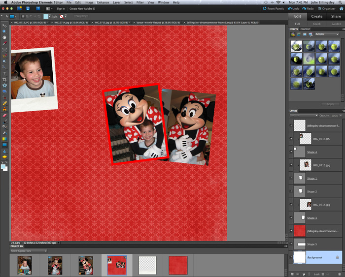This screenshot has height=277, width=345.
Task: Open the Filter menu
Action: (x=140, y=2)
